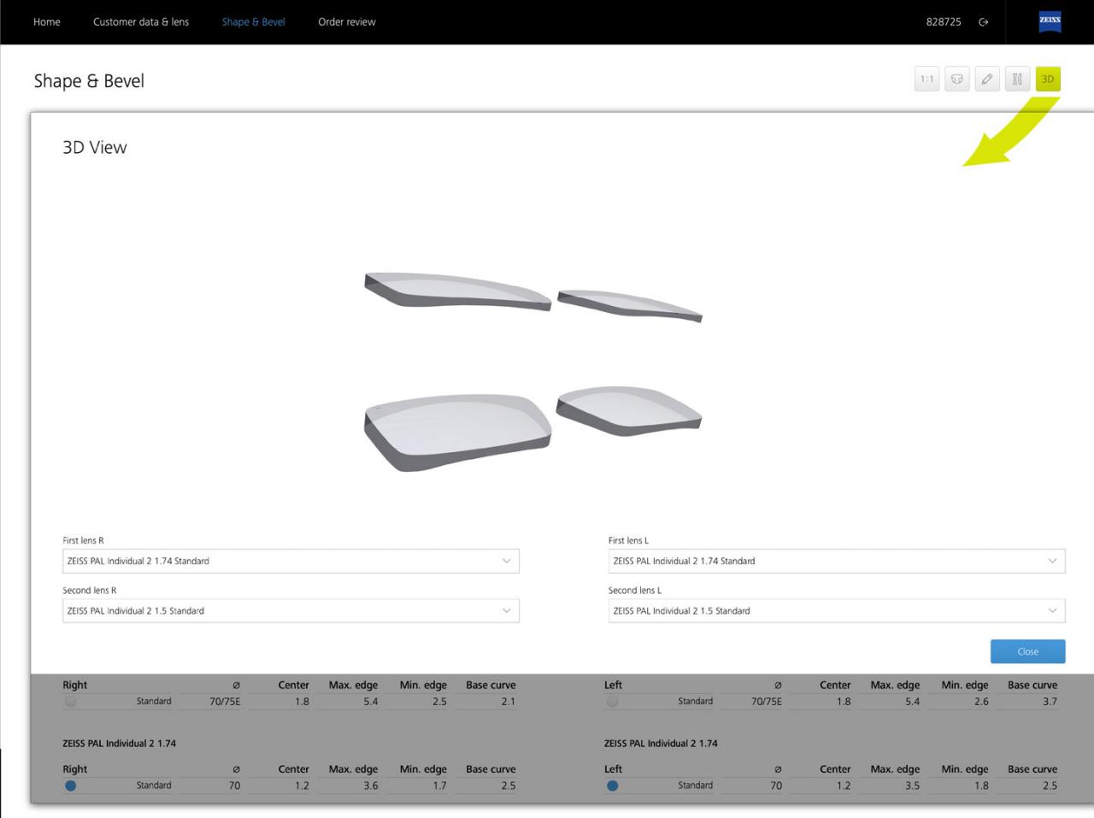
Task: Click the order number 828725
Action: pyautogui.click(x=943, y=21)
